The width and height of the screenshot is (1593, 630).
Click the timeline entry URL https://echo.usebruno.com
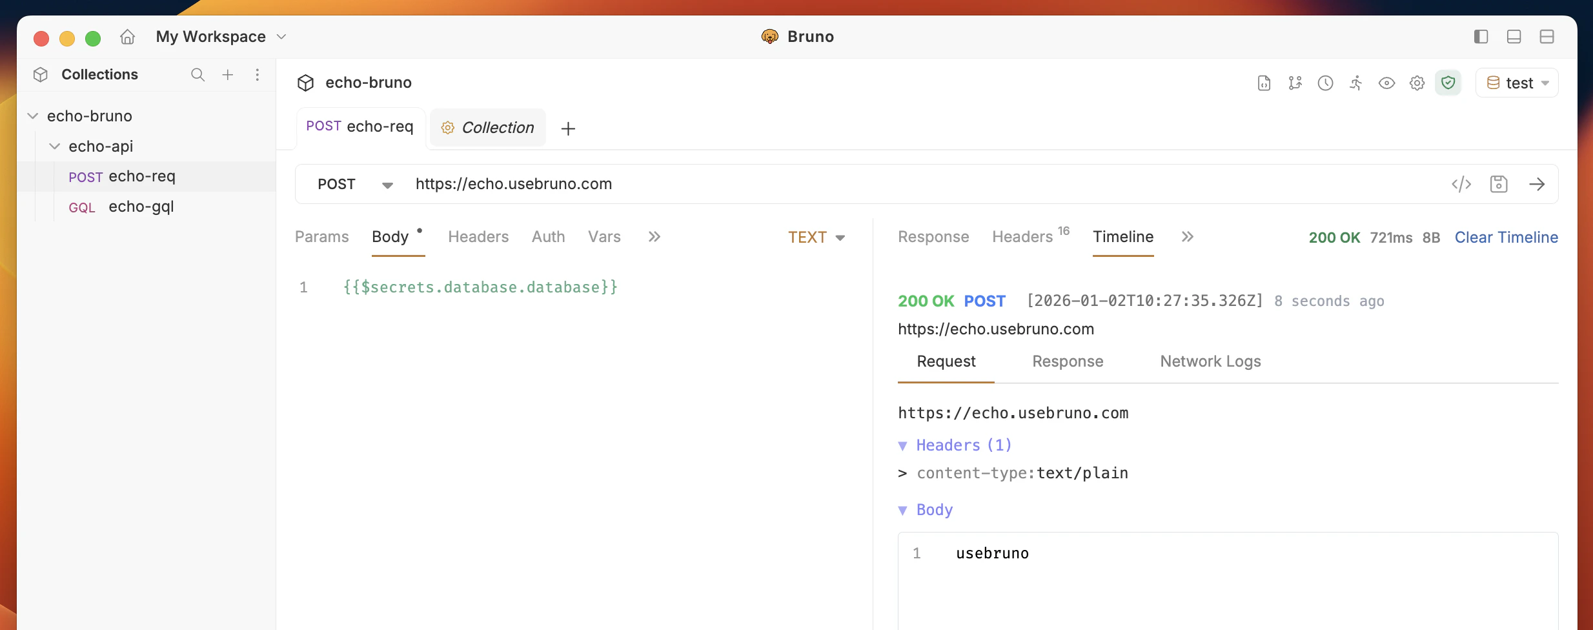[x=996, y=329]
